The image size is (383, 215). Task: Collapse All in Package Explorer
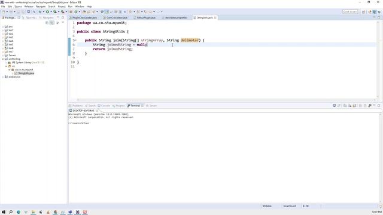[x=47, y=23]
